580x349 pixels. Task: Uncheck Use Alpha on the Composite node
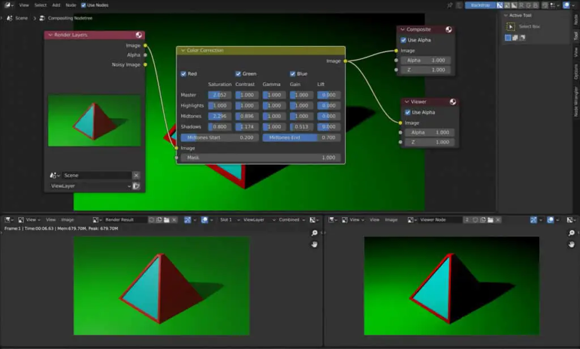click(403, 40)
